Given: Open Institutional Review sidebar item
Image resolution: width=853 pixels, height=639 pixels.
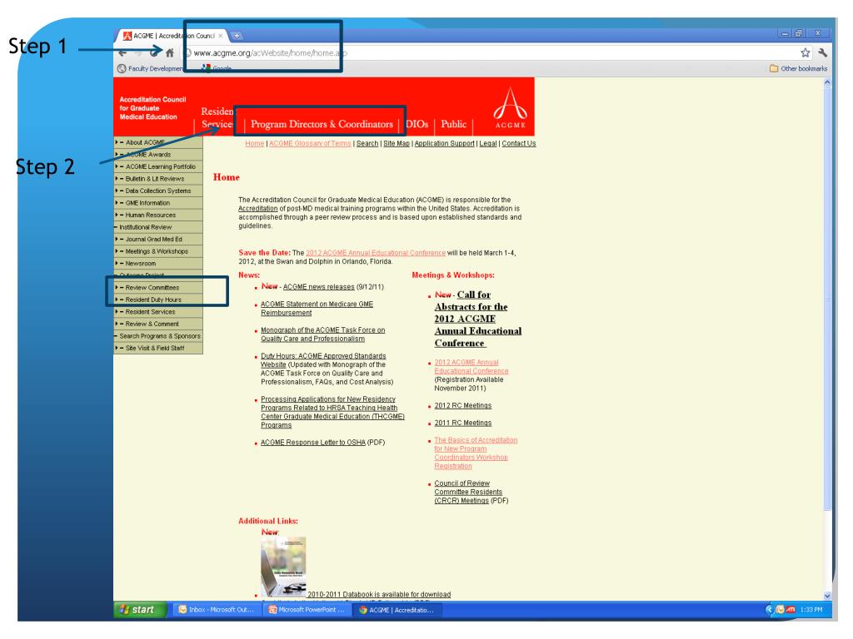Looking at the screenshot, I should 158,227.
